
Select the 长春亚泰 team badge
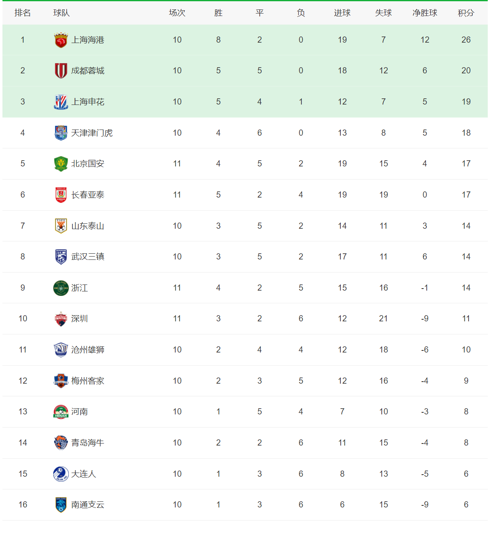[x=61, y=195]
